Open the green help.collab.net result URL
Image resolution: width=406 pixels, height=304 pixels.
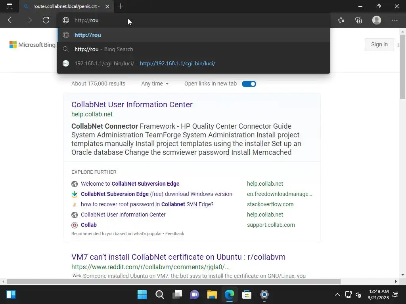[92, 114]
